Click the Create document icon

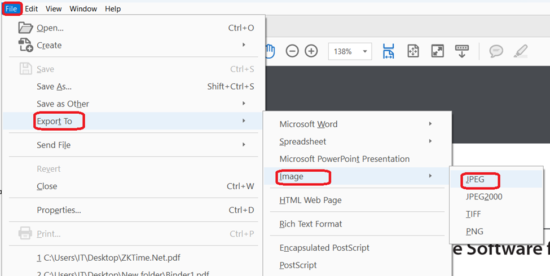25,45
